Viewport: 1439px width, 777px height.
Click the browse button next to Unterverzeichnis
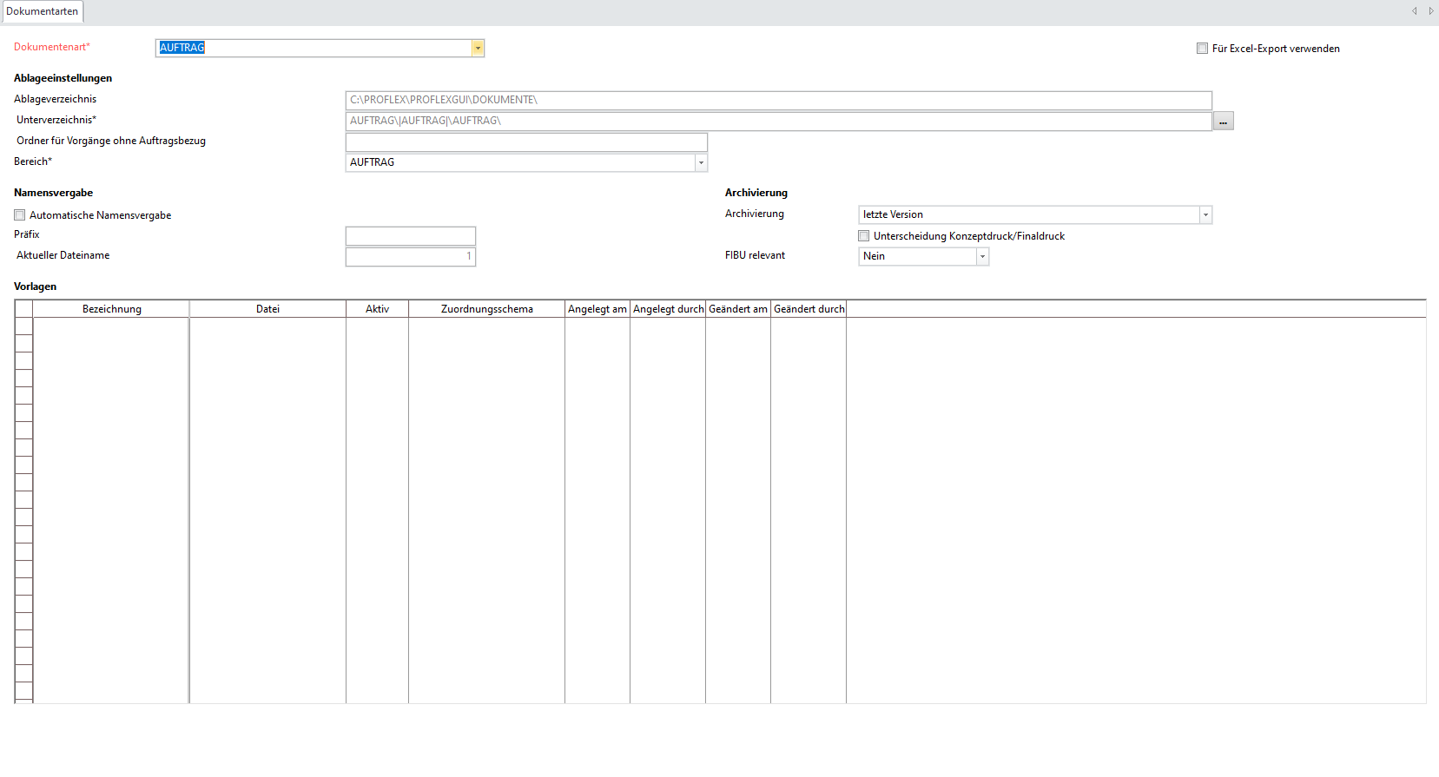[x=1223, y=122]
